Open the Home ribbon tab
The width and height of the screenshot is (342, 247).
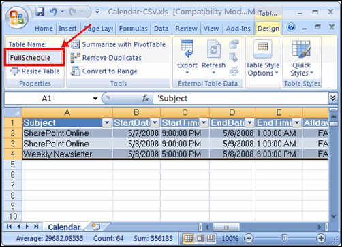pos(44,29)
